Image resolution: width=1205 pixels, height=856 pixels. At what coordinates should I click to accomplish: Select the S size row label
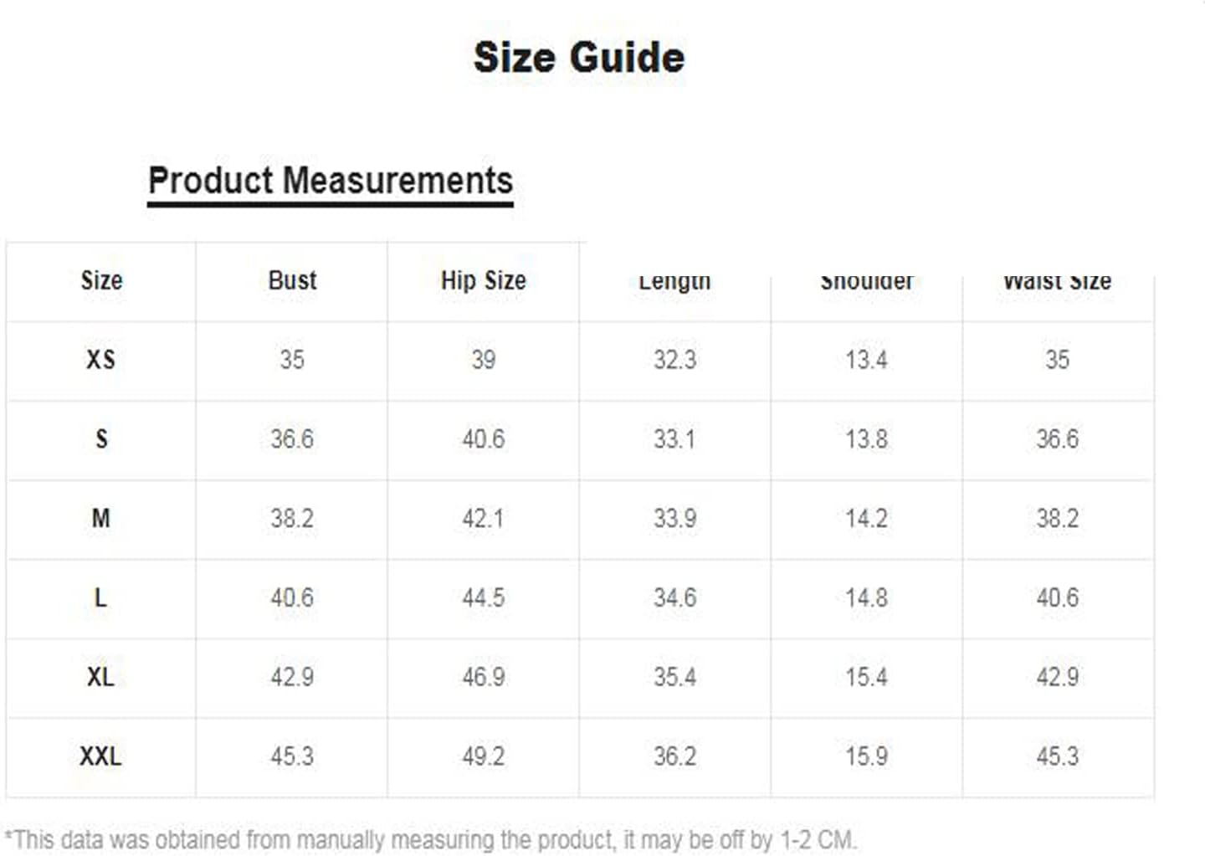pyautogui.click(x=101, y=439)
